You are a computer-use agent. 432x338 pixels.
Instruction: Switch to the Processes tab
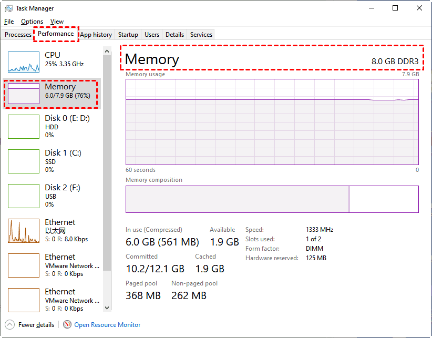pos(18,35)
